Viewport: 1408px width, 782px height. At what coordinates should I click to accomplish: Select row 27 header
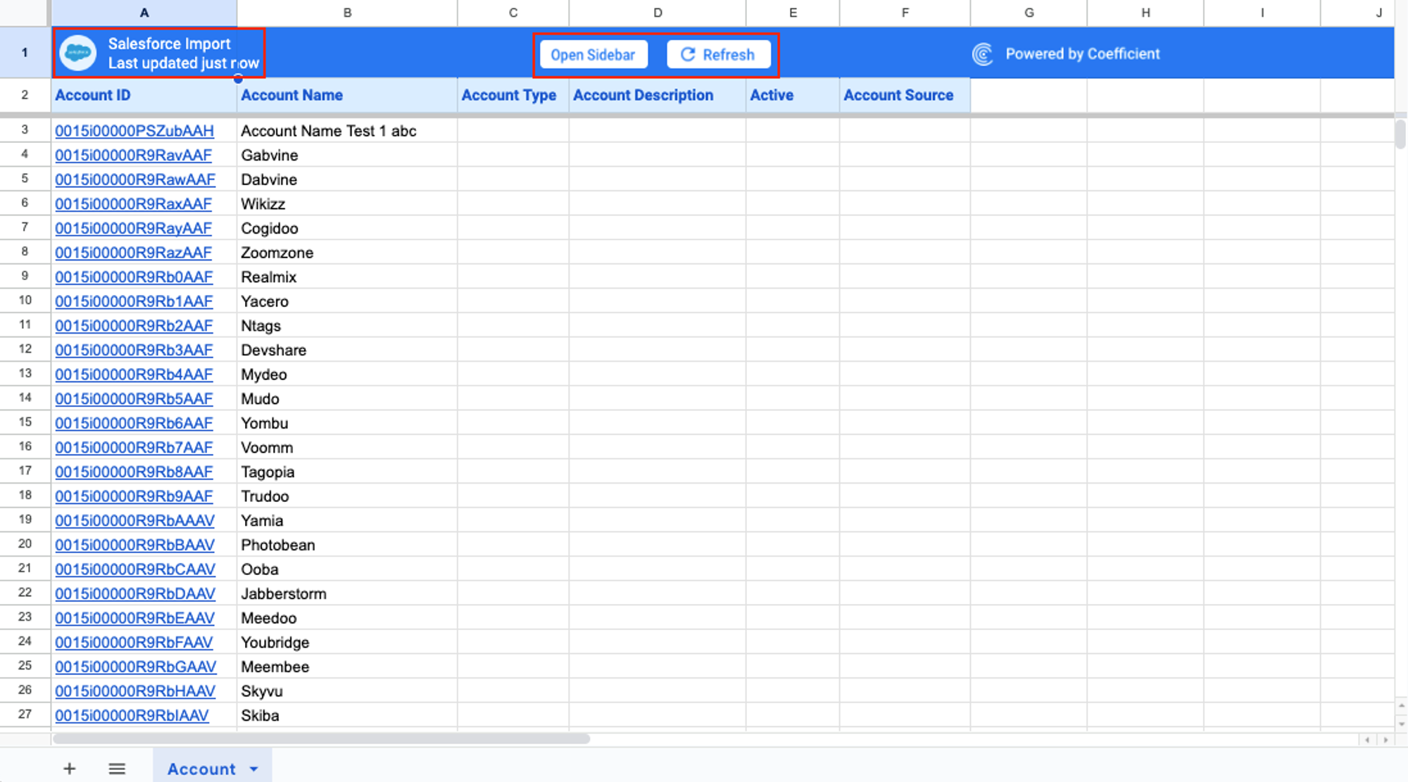[25, 714]
